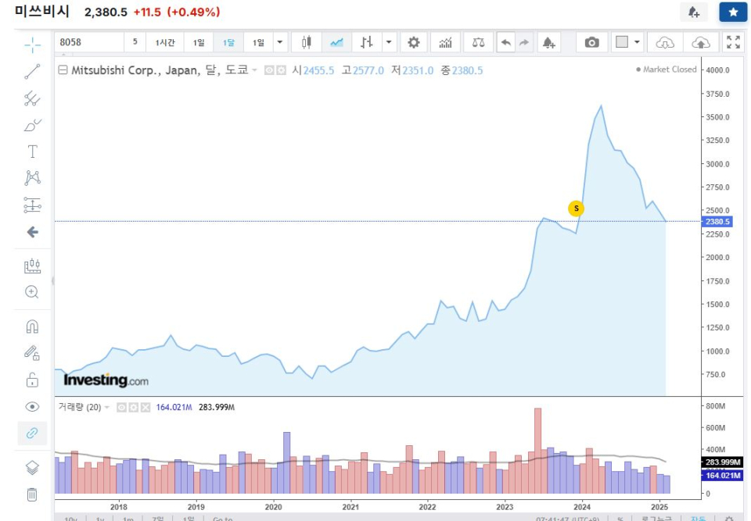
Task: Expand the 거래량 (20) indicator dropdown
Action: click(x=107, y=407)
